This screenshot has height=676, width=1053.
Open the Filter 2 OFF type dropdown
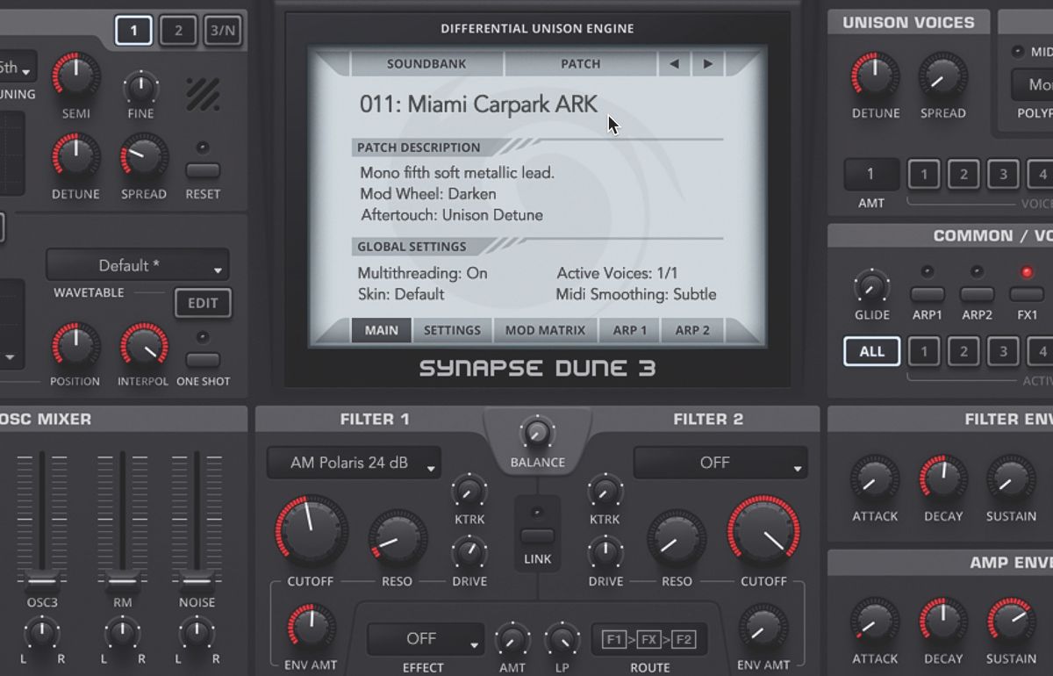pos(720,463)
